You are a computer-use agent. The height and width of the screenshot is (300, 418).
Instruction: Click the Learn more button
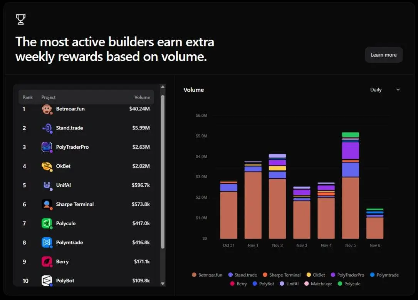pyautogui.click(x=383, y=55)
